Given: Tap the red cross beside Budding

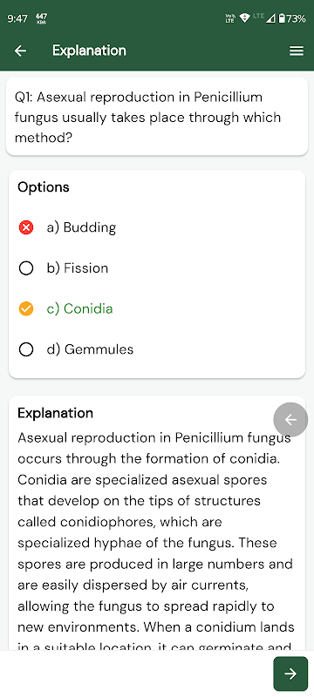Looking at the screenshot, I should point(26,227).
